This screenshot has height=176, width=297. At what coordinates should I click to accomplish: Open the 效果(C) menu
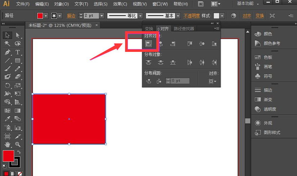120,4
